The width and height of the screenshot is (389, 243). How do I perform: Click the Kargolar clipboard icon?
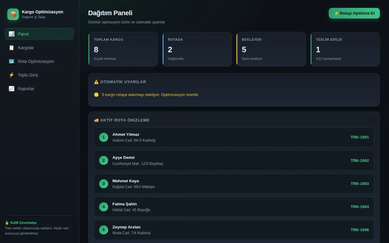tap(11, 48)
